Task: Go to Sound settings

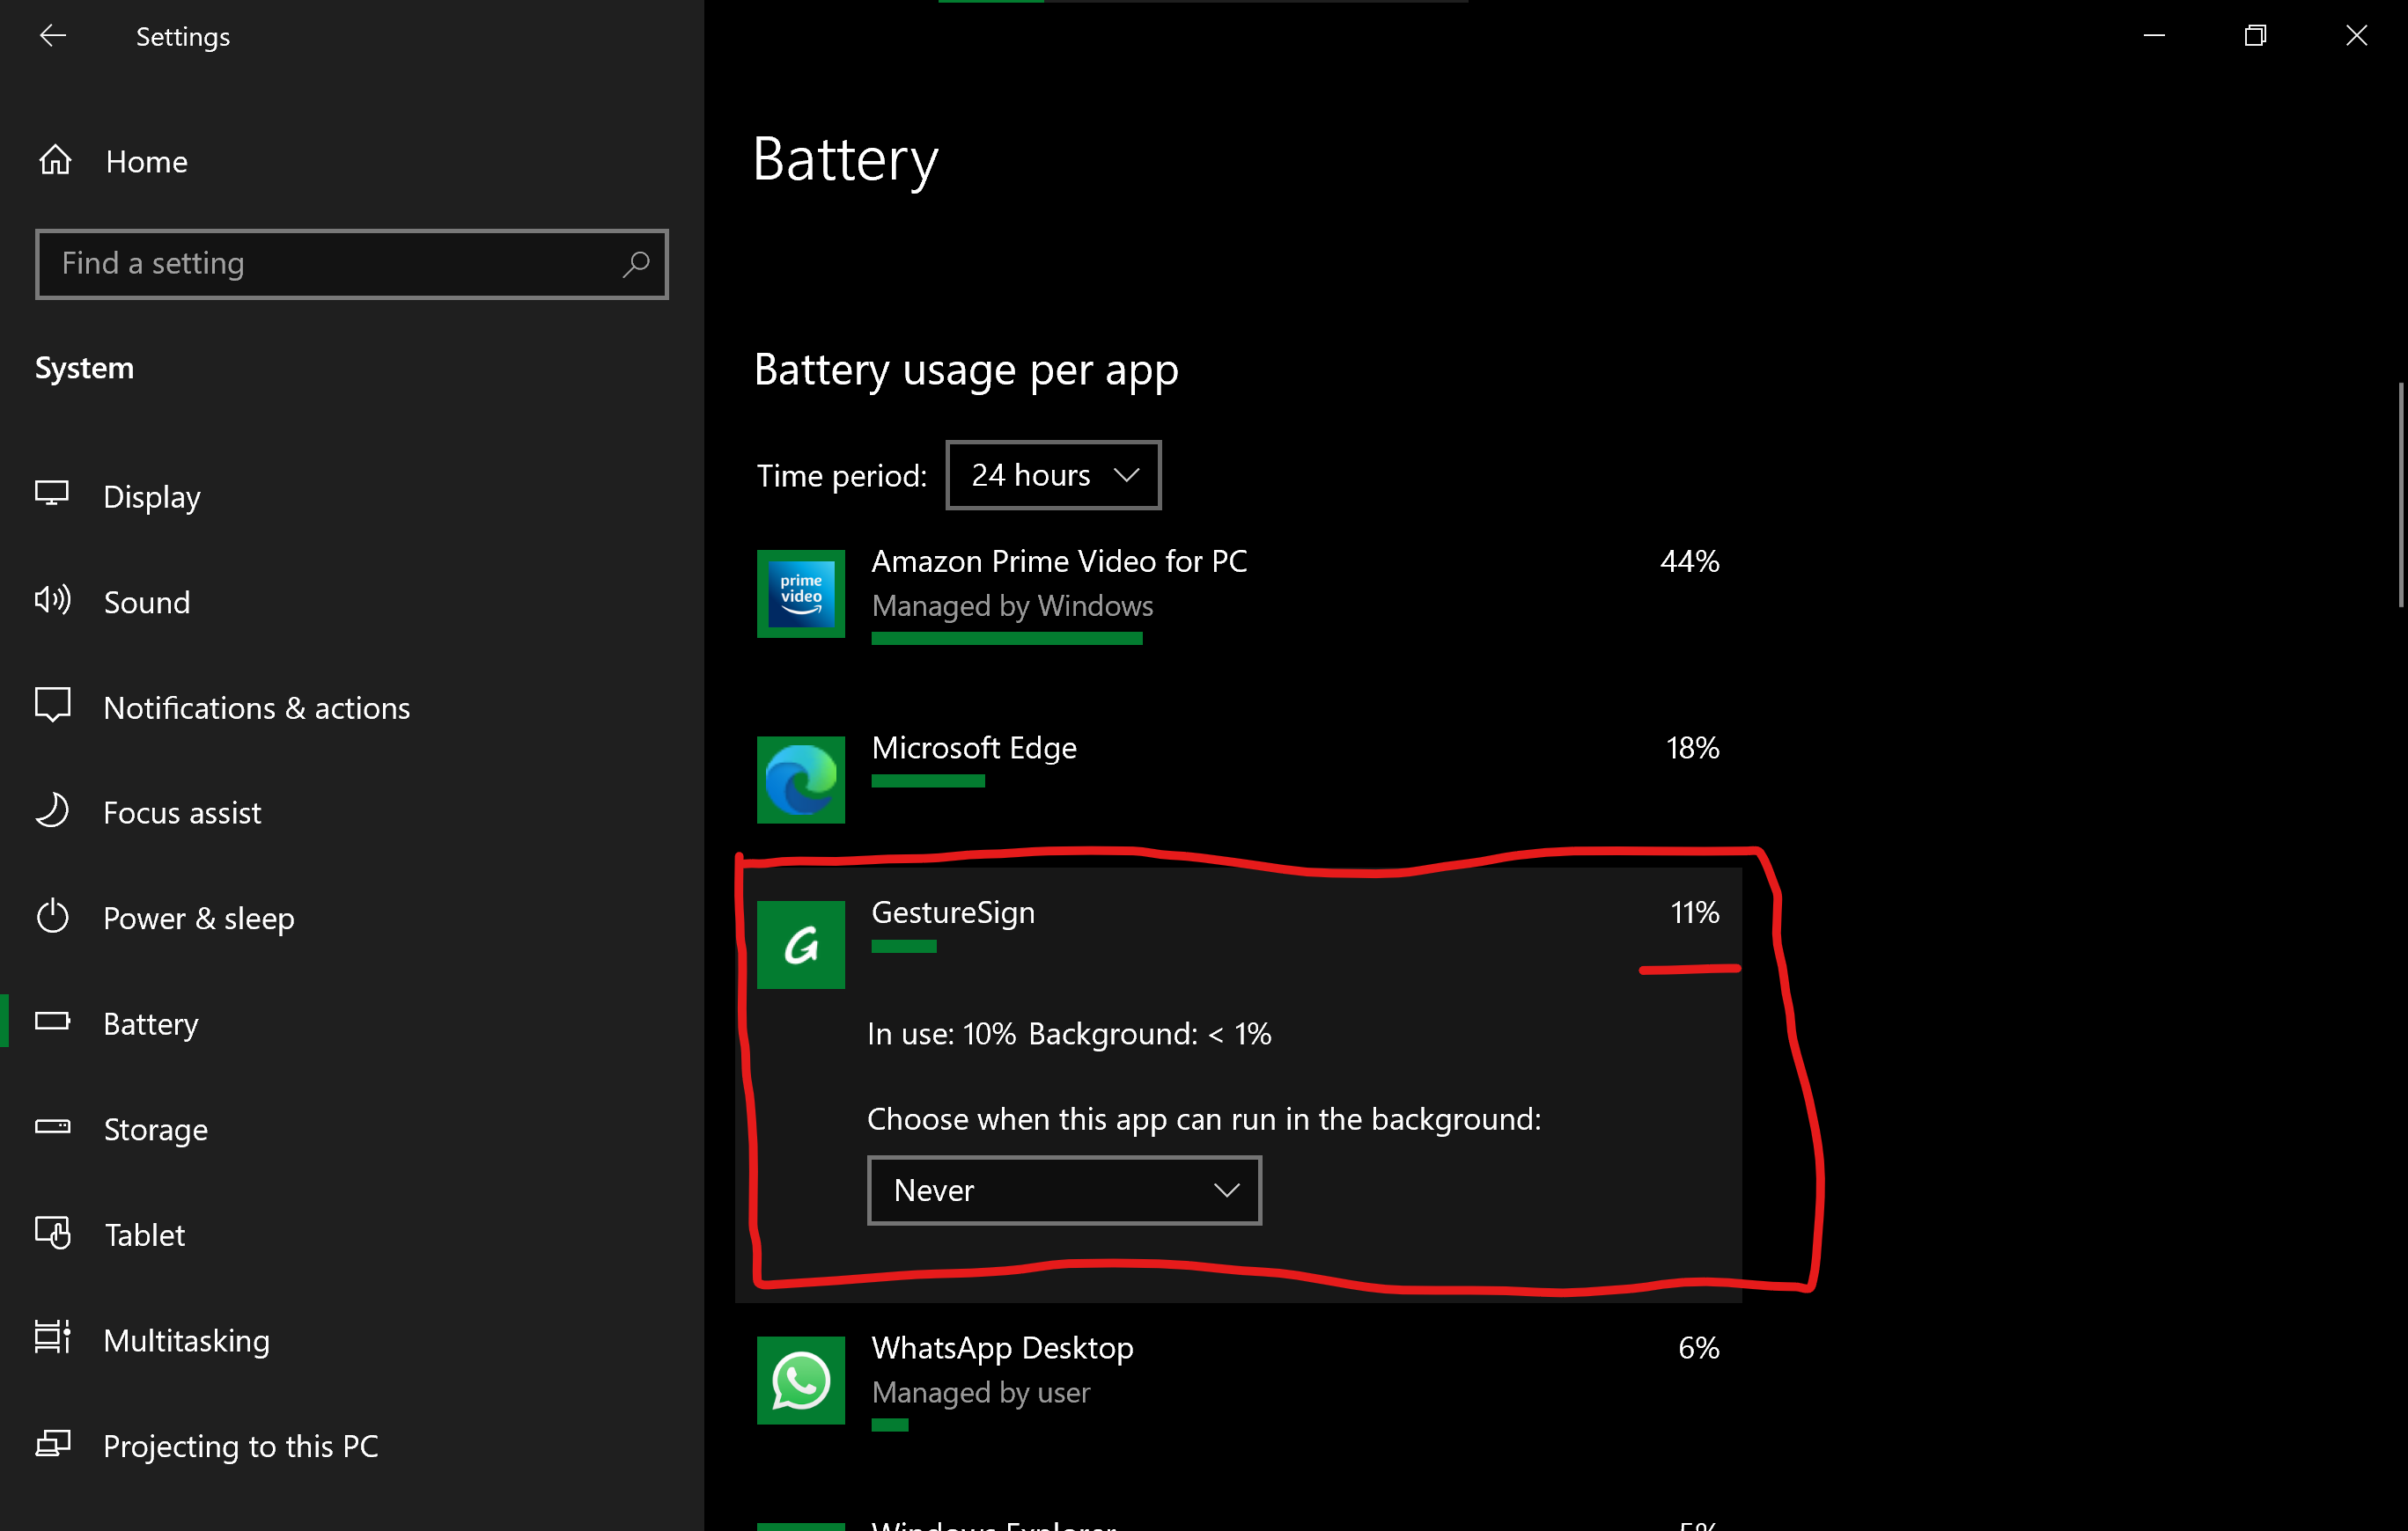Action: coord(147,603)
